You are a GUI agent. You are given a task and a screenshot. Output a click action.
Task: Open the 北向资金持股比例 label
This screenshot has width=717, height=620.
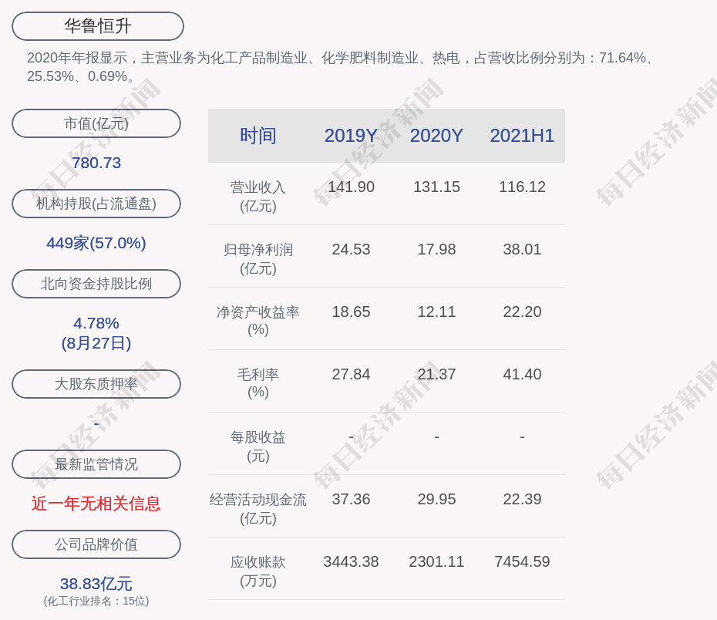click(x=96, y=284)
